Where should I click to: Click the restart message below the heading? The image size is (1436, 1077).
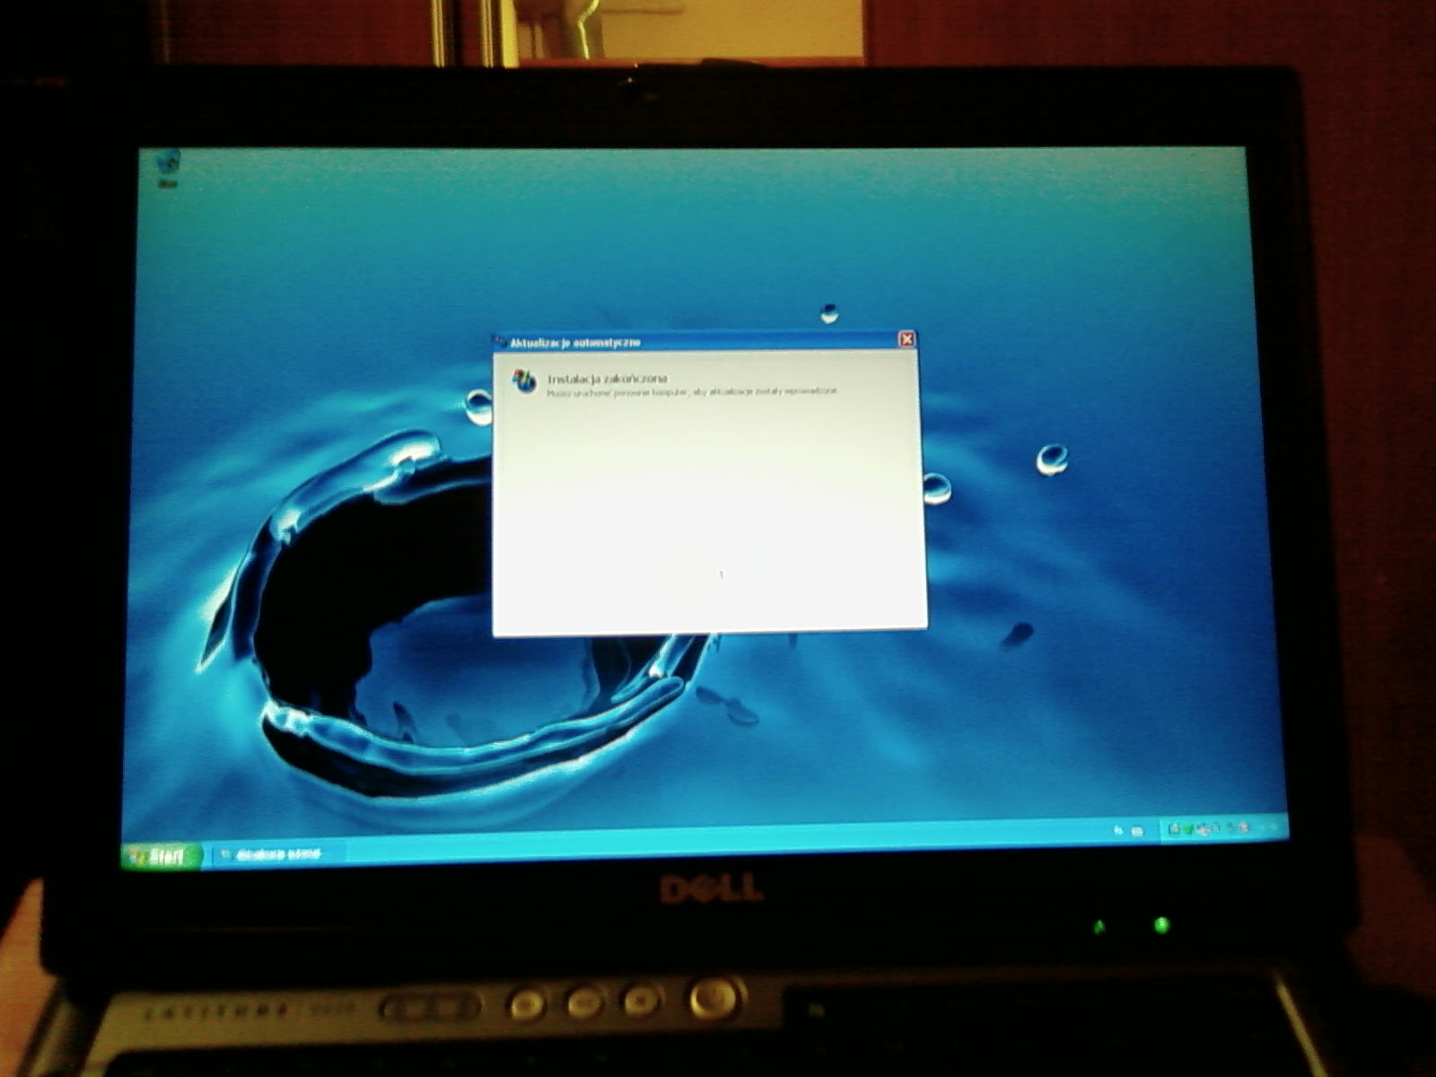(691, 392)
